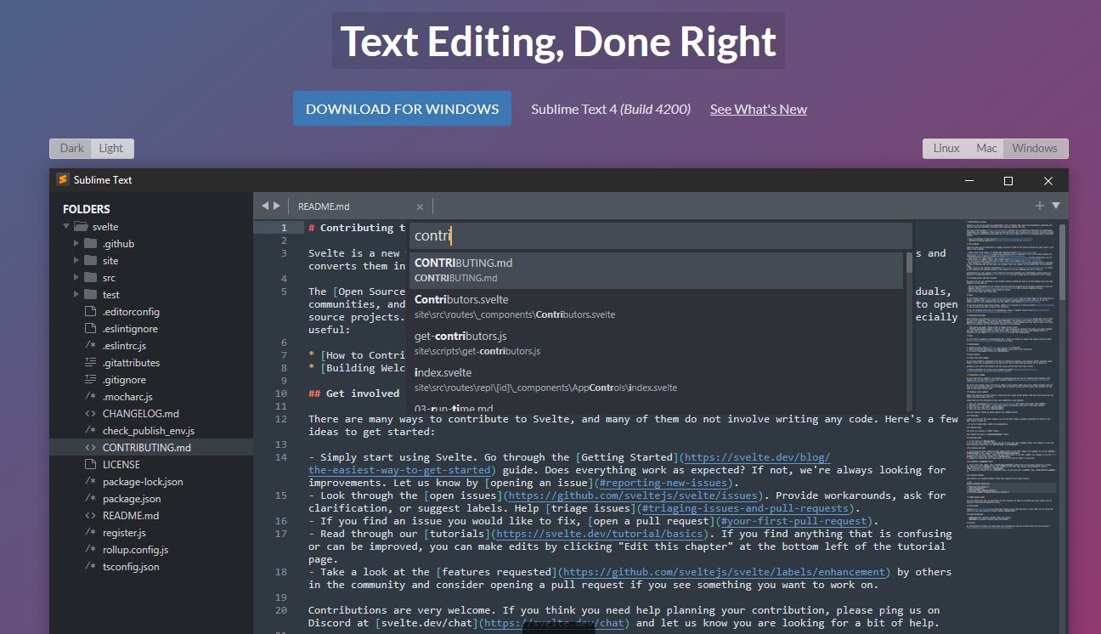
Task: Click the rollup.config.js code icon
Action: click(91, 550)
